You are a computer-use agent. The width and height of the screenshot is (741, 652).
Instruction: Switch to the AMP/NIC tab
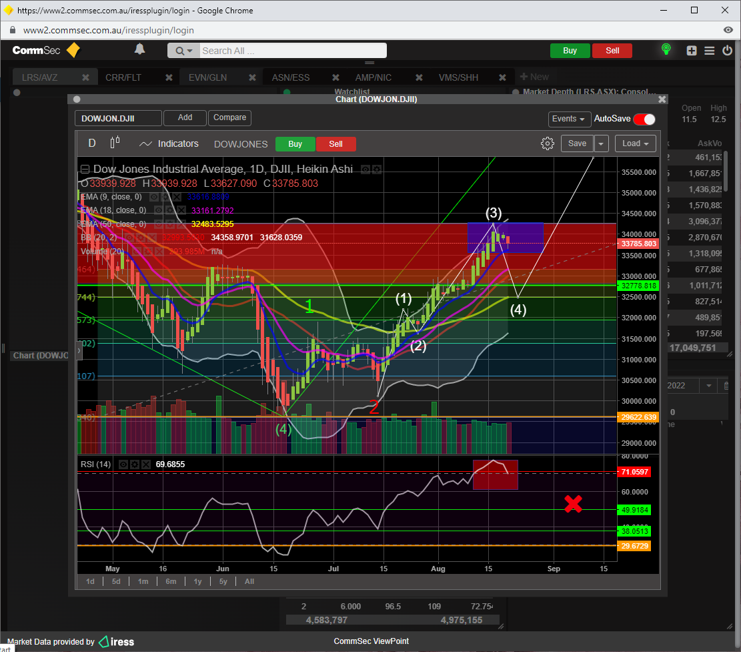pos(374,77)
